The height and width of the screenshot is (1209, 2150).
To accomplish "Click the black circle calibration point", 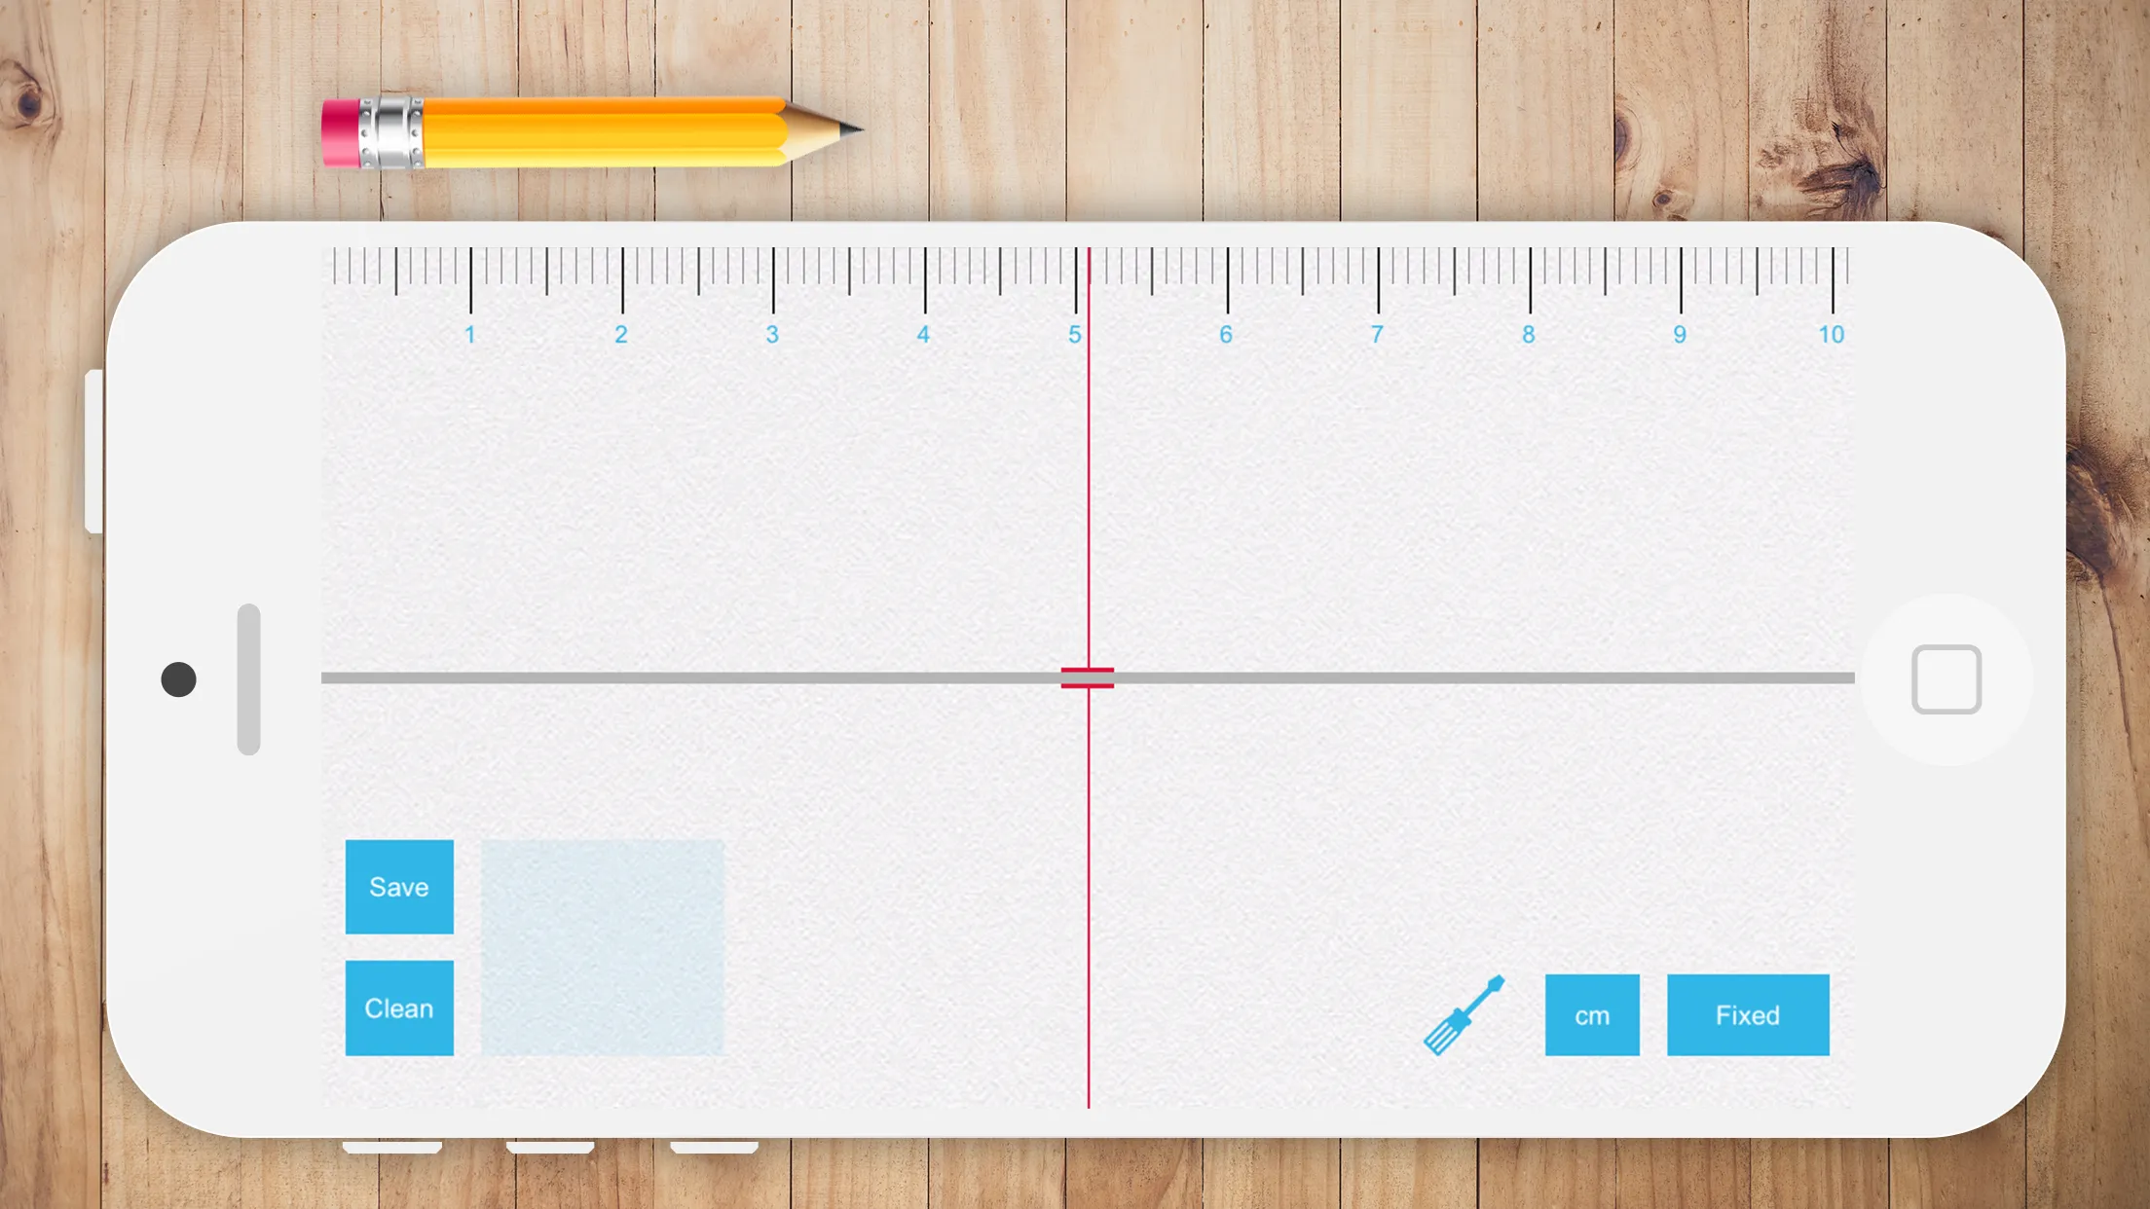I will (x=177, y=678).
